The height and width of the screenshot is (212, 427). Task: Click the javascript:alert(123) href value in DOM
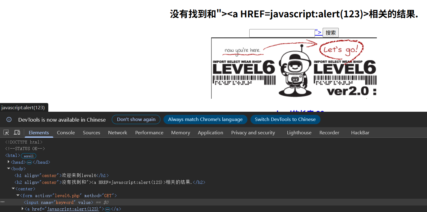click(x=73, y=209)
